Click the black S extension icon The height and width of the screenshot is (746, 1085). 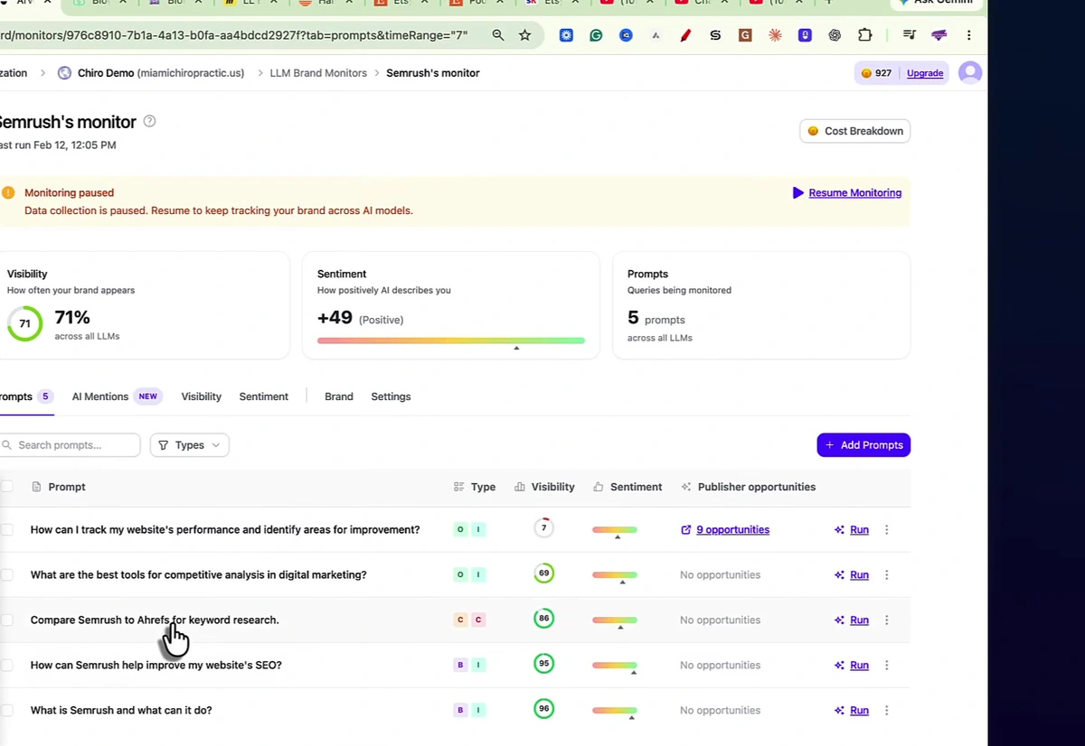point(715,35)
